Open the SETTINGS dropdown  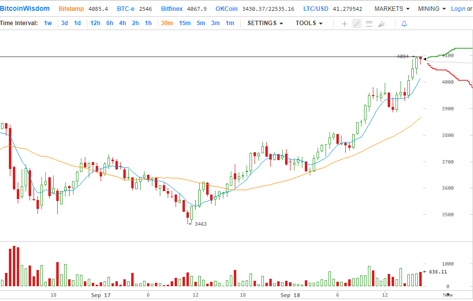[x=265, y=23]
